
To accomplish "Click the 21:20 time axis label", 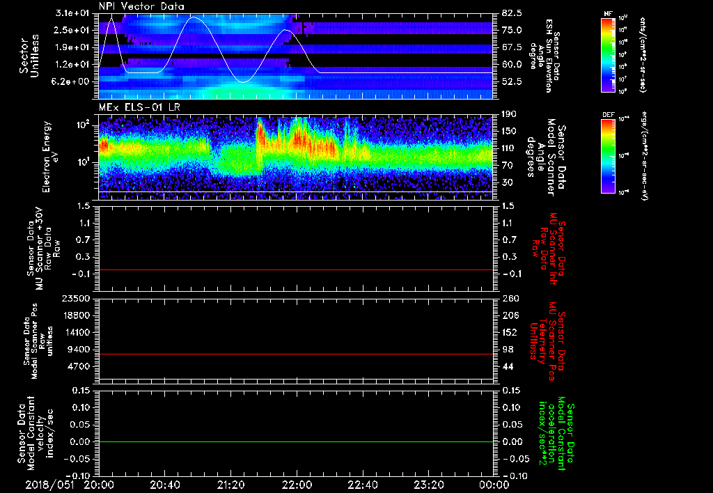I will coord(230,485).
